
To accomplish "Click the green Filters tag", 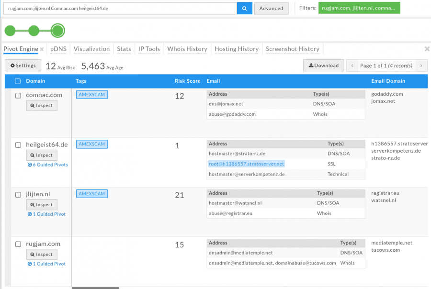I will pos(359,8).
